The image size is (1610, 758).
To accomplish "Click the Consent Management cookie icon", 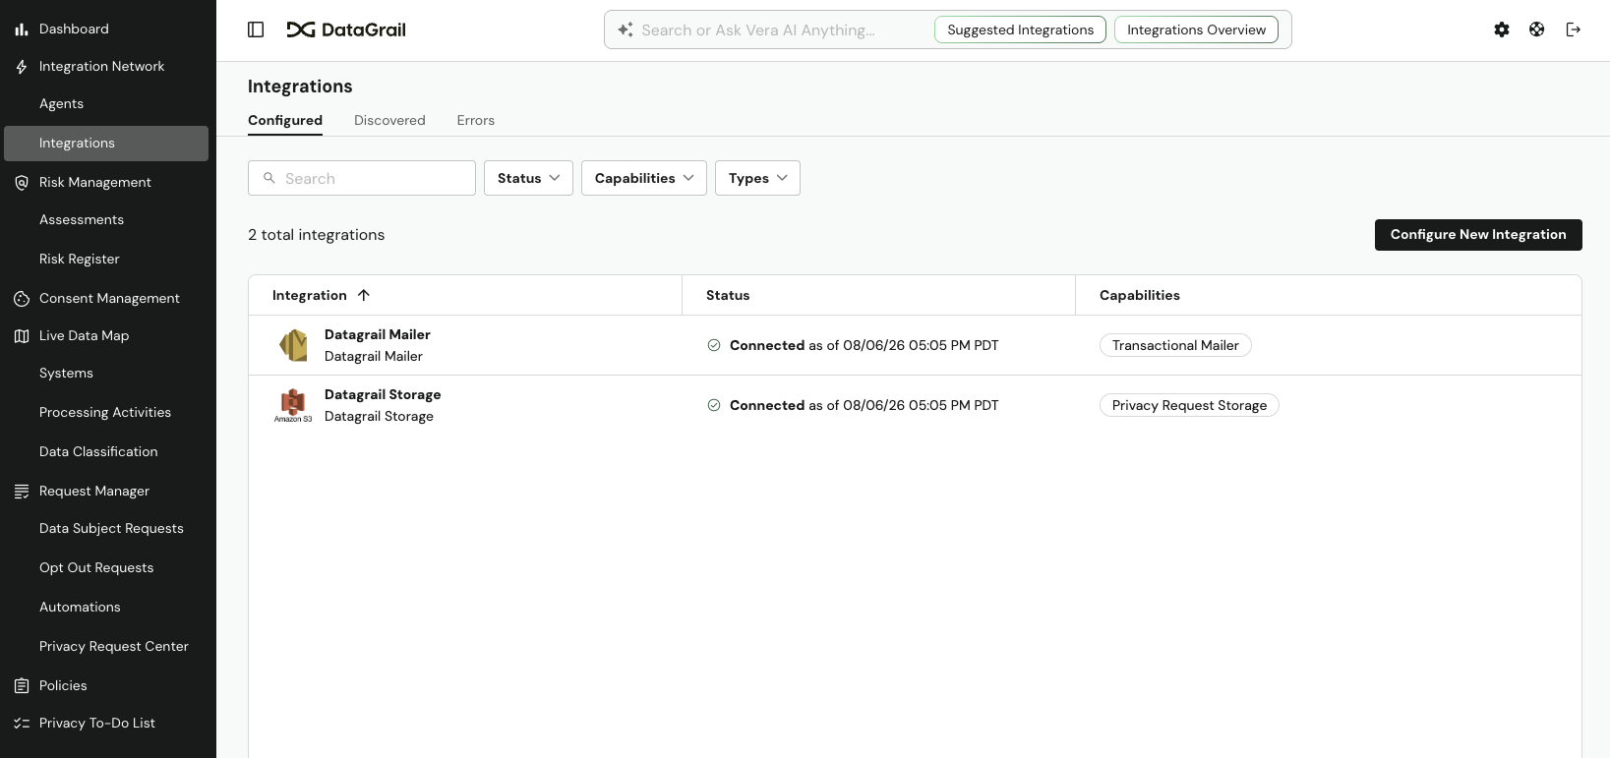I will coord(22,299).
